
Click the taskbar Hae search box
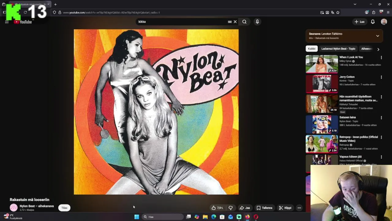coord(163,217)
